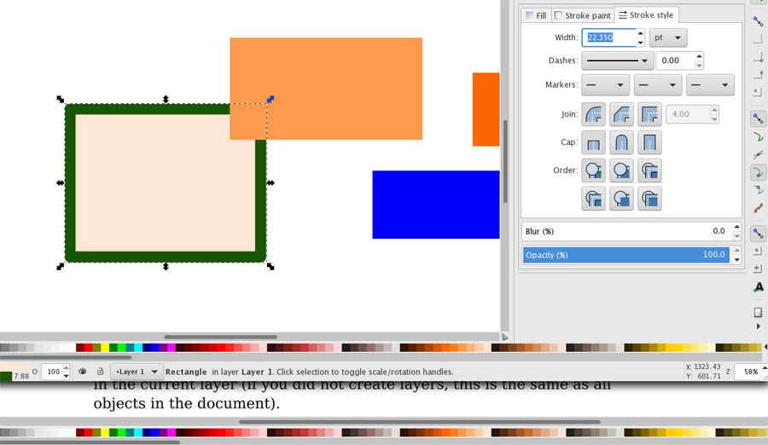Increase stroke Width with up arrow
The width and height of the screenshot is (768, 445).
coord(640,33)
